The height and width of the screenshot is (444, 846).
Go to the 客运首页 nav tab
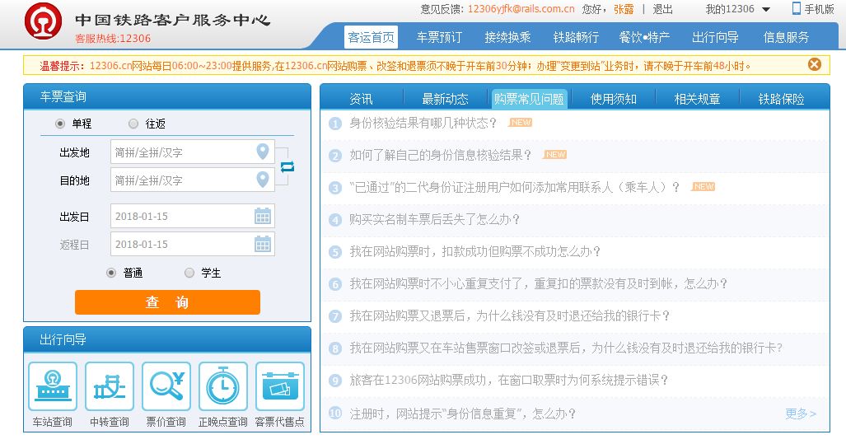point(372,37)
